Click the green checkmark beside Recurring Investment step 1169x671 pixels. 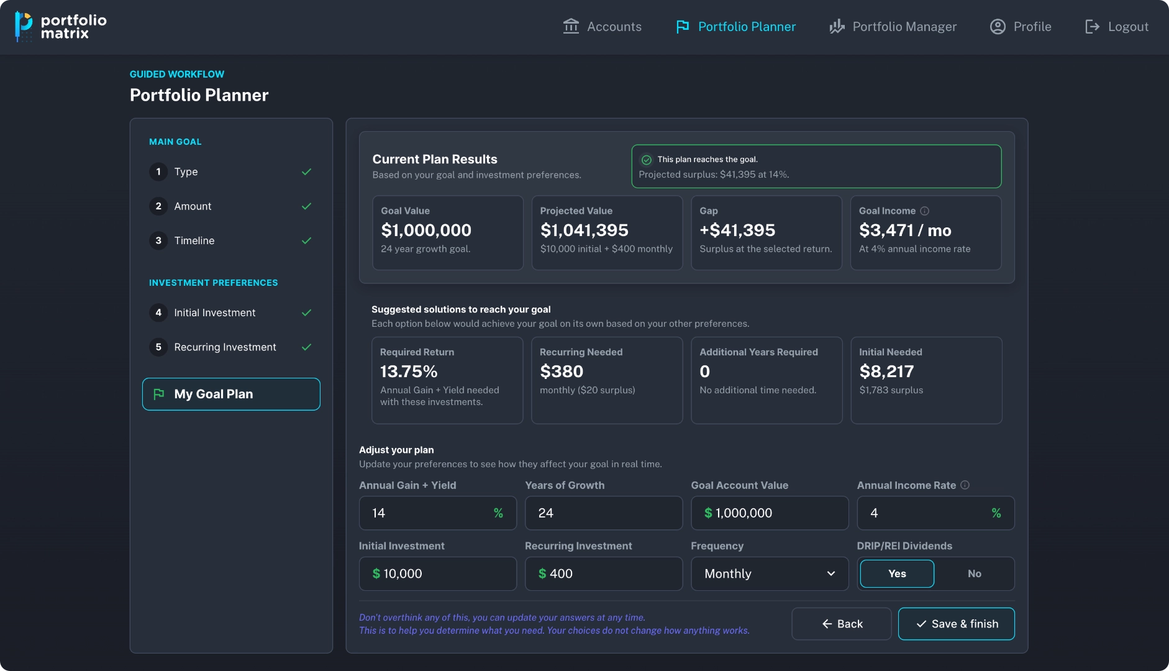[x=306, y=347]
